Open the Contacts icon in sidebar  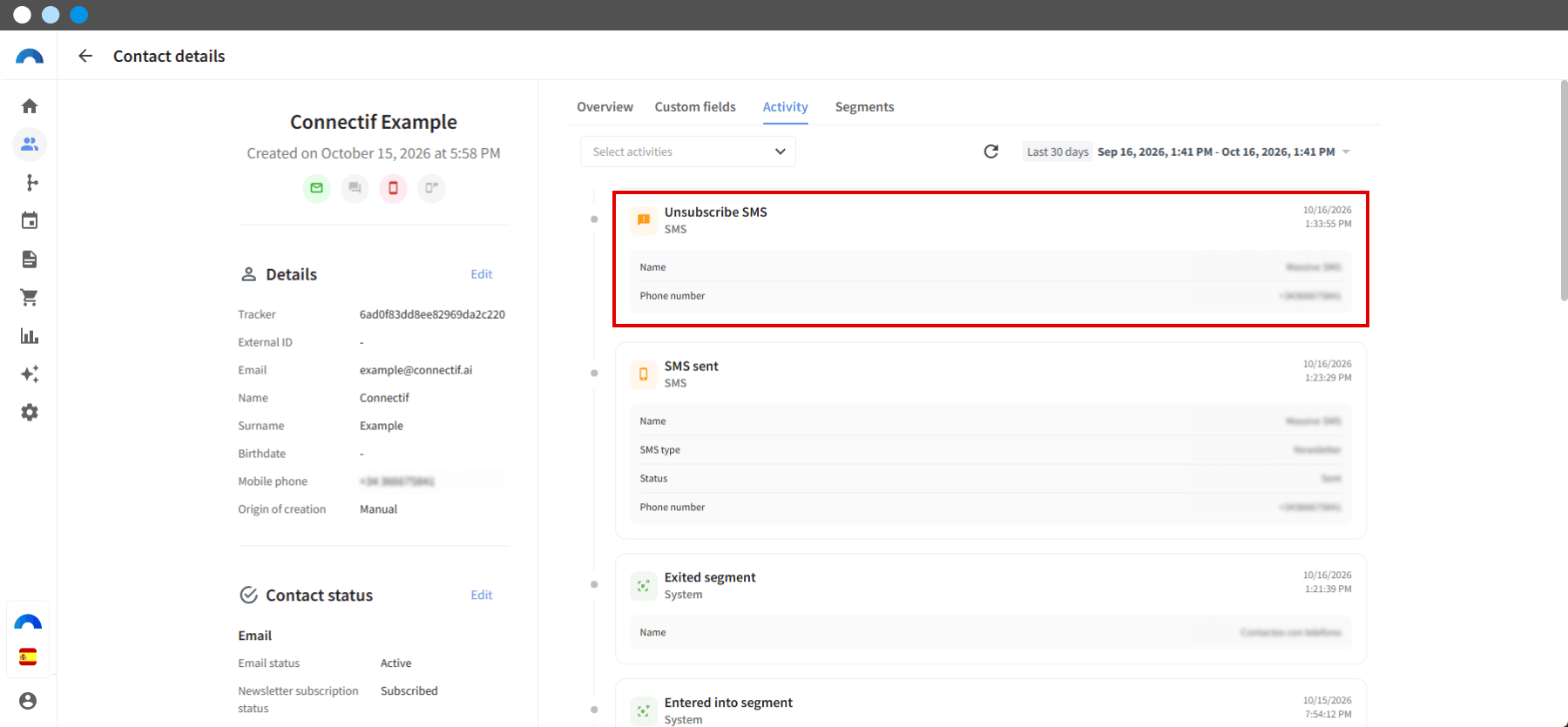click(30, 145)
